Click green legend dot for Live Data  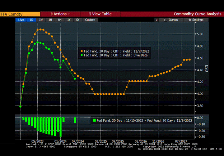point(81,55)
